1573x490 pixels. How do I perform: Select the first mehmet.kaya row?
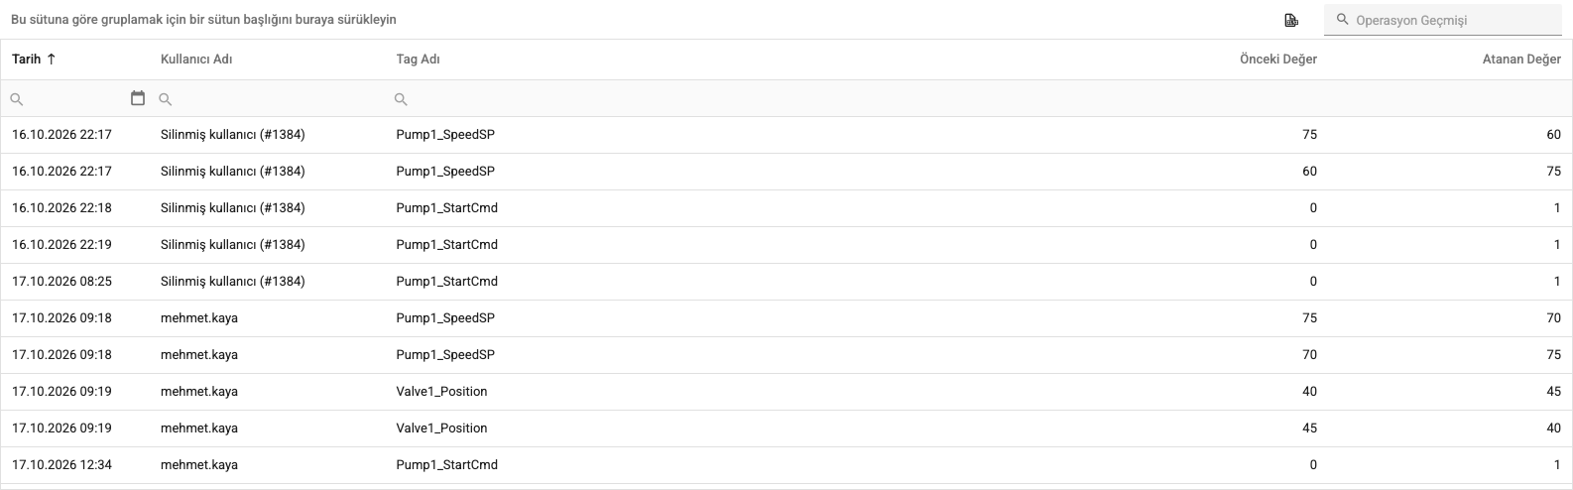(x=786, y=318)
